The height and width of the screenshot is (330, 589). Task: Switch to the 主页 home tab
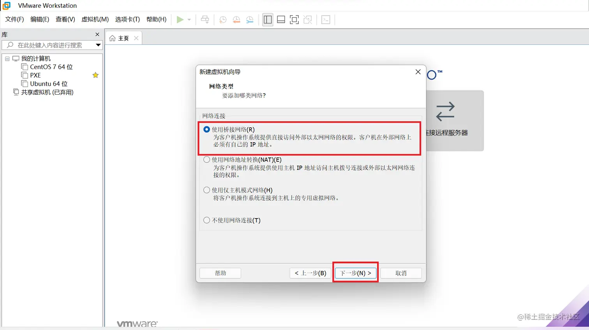click(123, 38)
